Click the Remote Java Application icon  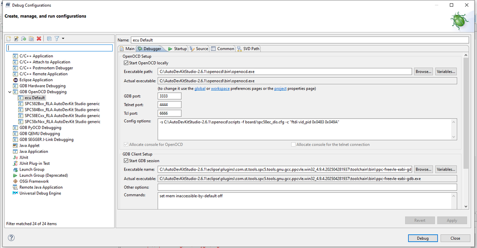pos(15,187)
